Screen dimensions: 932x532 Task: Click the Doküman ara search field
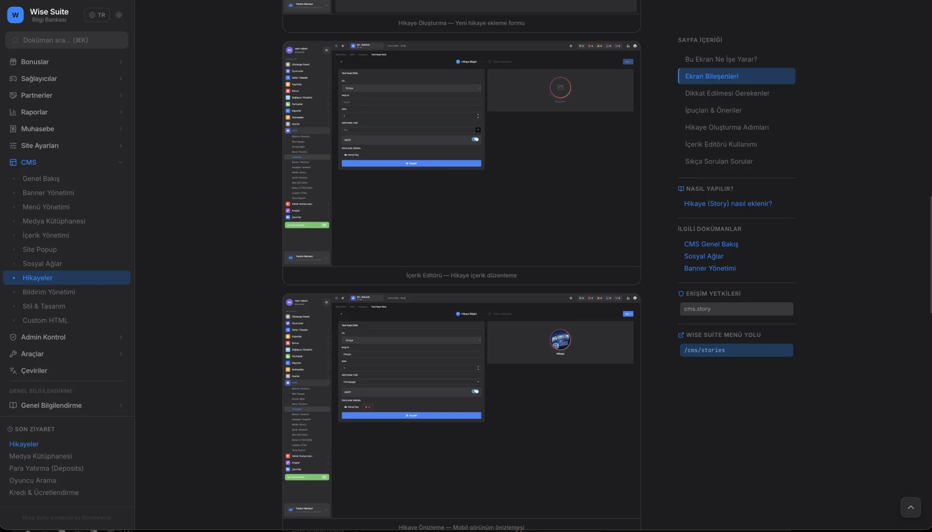tap(67, 40)
